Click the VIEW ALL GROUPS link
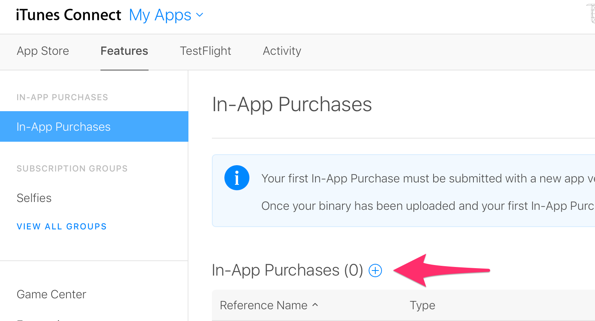The width and height of the screenshot is (595, 321). pos(62,226)
